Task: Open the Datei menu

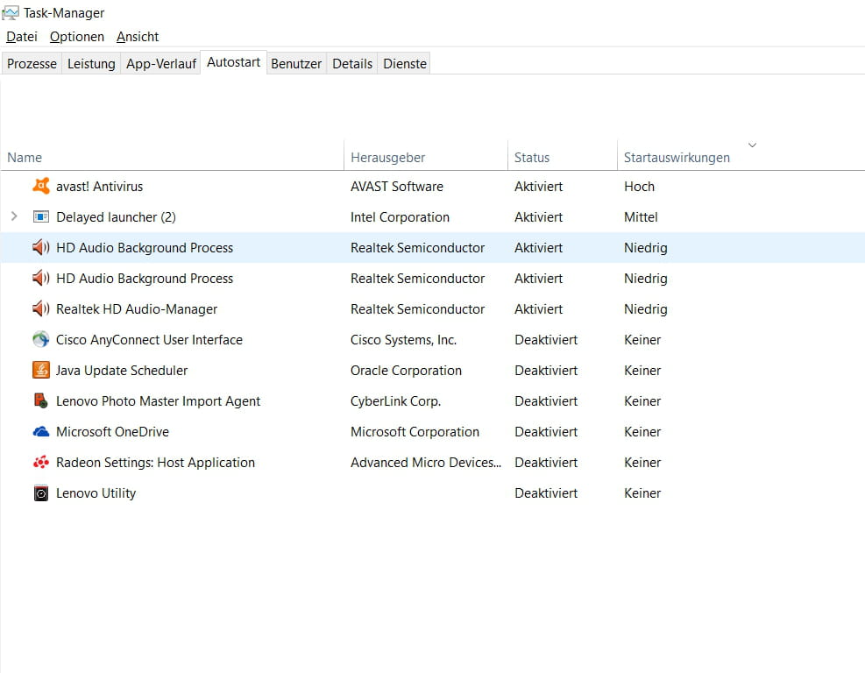Action: click(x=22, y=37)
